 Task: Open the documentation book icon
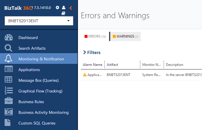click(63, 13)
